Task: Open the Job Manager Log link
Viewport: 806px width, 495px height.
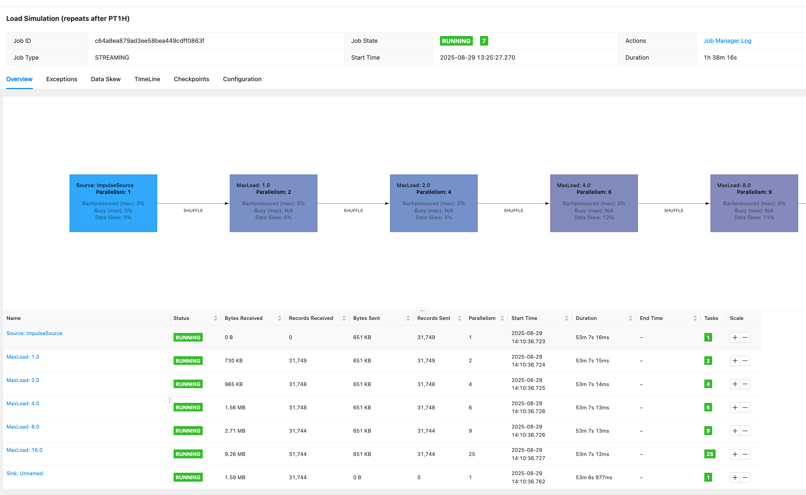Action: click(727, 41)
